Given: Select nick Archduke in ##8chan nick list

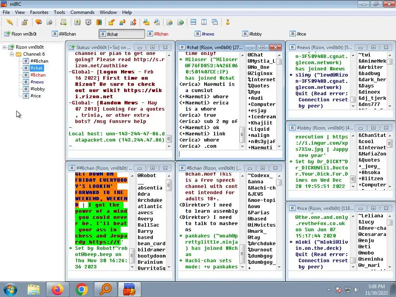Looking at the screenshot, I should 150,200.
